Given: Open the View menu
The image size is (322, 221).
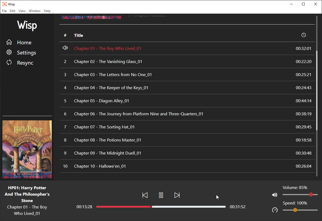Looking at the screenshot, I should [22, 11].
